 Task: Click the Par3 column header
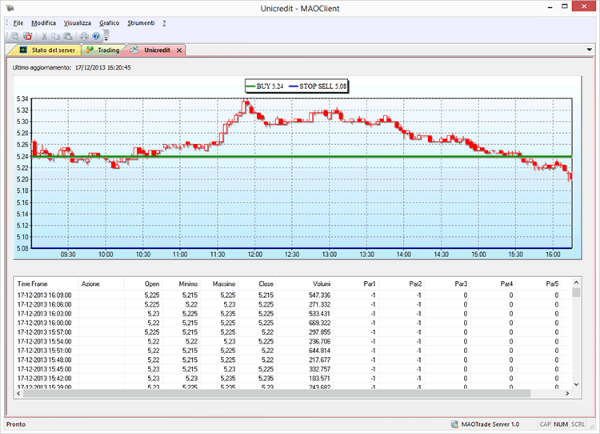(x=447, y=283)
